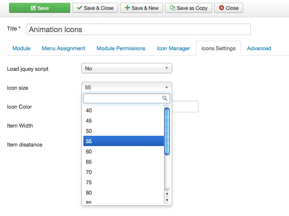The width and height of the screenshot is (289, 216).
Task: Open the Module tab
Action: click(x=21, y=48)
